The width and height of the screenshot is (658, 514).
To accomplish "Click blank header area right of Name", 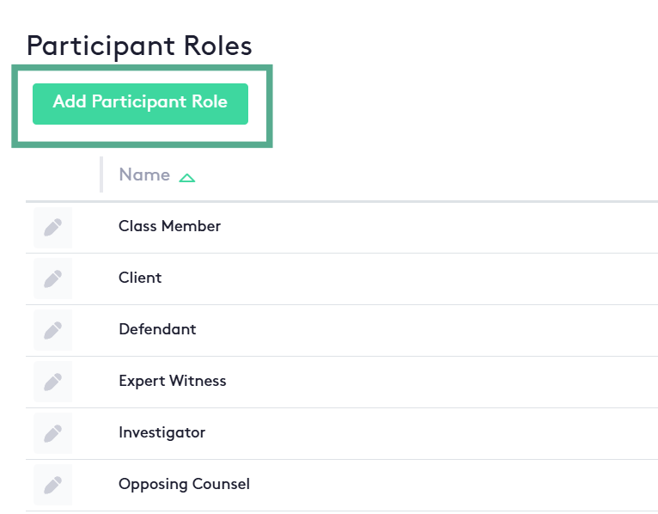I will tap(430, 175).
